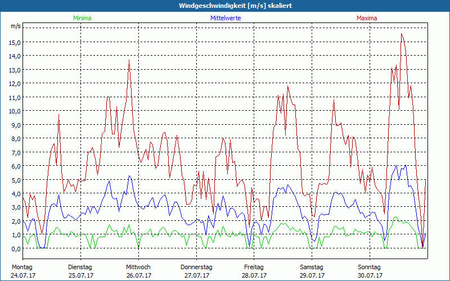The width and height of the screenshot is (450, 281).
Task: Click the '0,0' y-axis value
Action: 16,249
